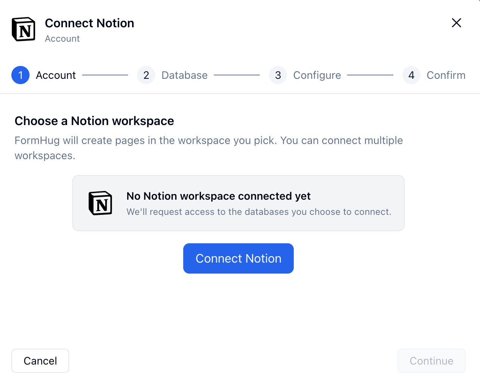This screenshot has height=385, width=480.
Task: Select step 1 Account circle
Action: coord(20,75)
